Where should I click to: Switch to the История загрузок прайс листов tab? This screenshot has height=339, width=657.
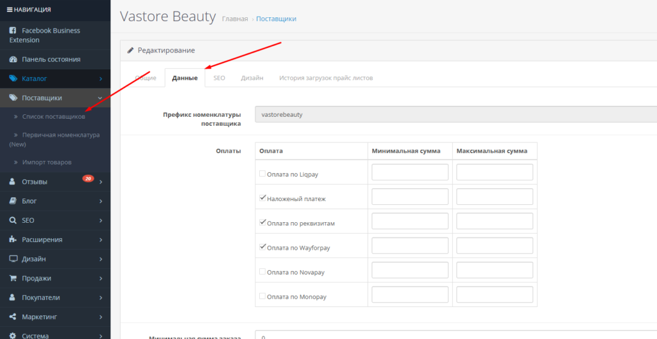pos(326,78)
